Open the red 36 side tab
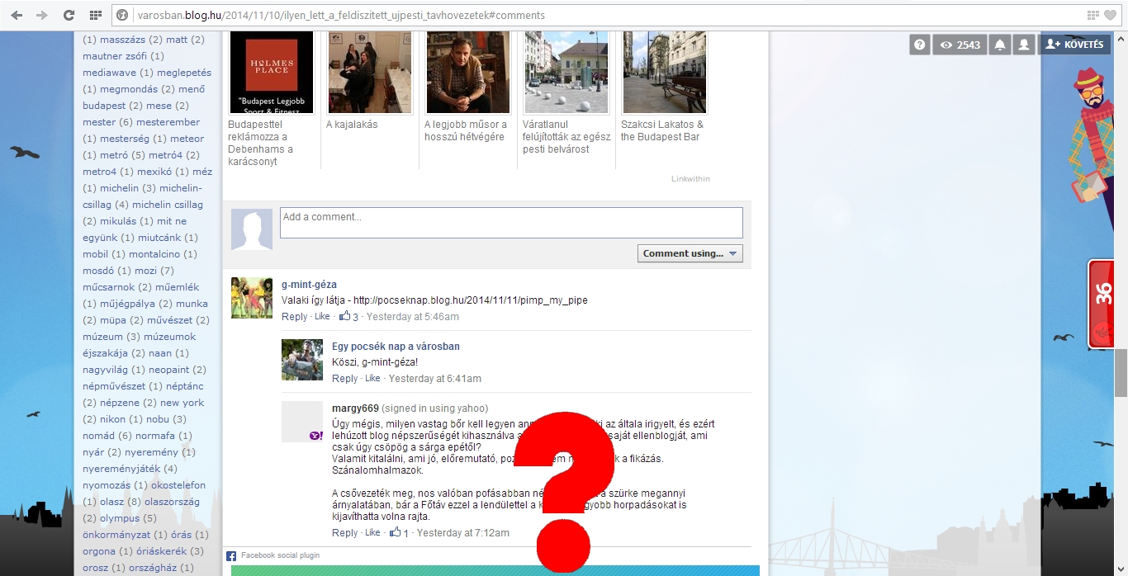The height and width of the screenshot is (576, 1128). coord(1102,304)
